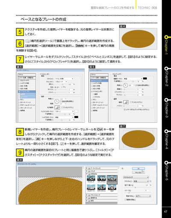
Task: Click the bevel shading angle dial
Action: tap(57, 101)
